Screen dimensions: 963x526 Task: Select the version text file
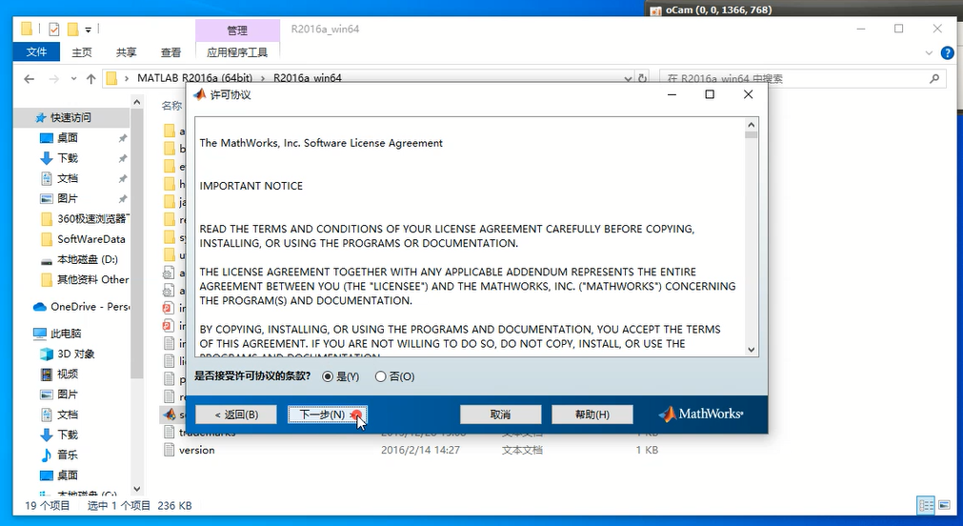pyautogui.click(x=196, y=451)
